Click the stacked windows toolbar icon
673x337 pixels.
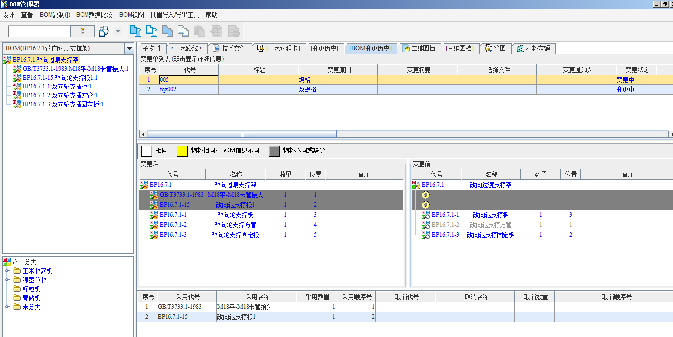pos(104,31)
